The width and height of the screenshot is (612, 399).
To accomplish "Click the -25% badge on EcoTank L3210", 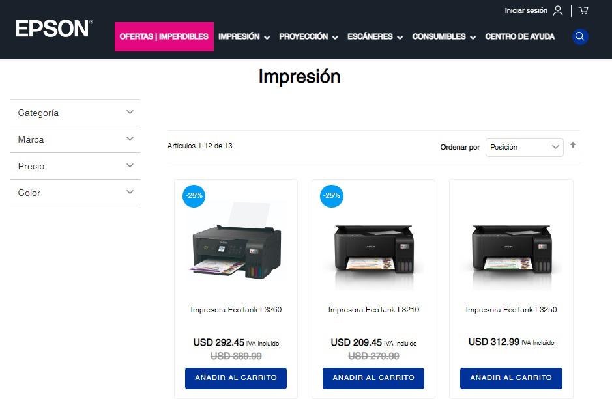I will (332, 196).
